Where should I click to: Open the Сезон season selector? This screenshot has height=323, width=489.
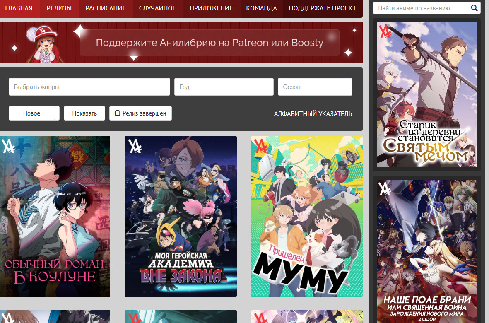tap(315, 87)
